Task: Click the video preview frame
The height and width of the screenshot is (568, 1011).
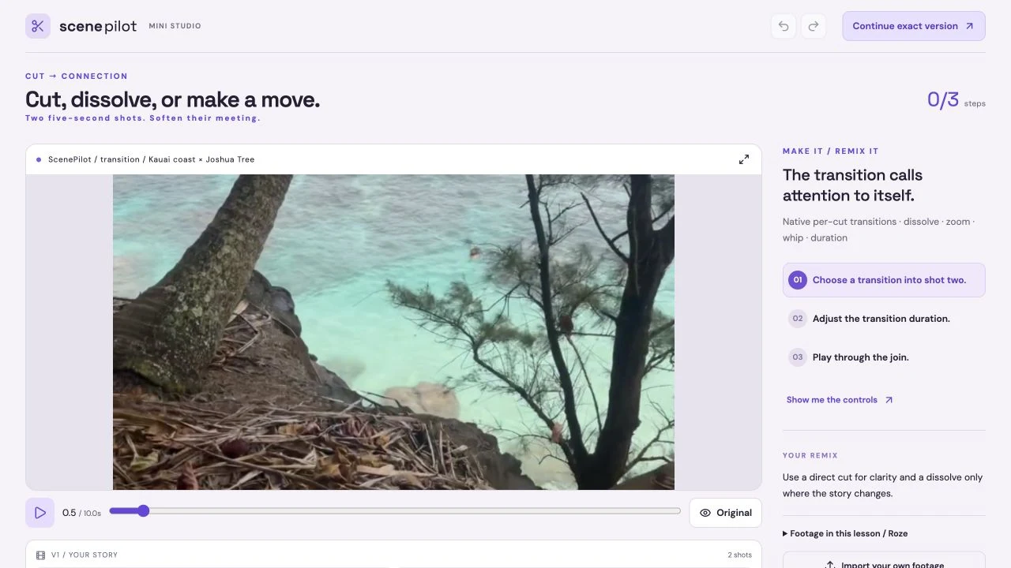Action: [393, 332]
